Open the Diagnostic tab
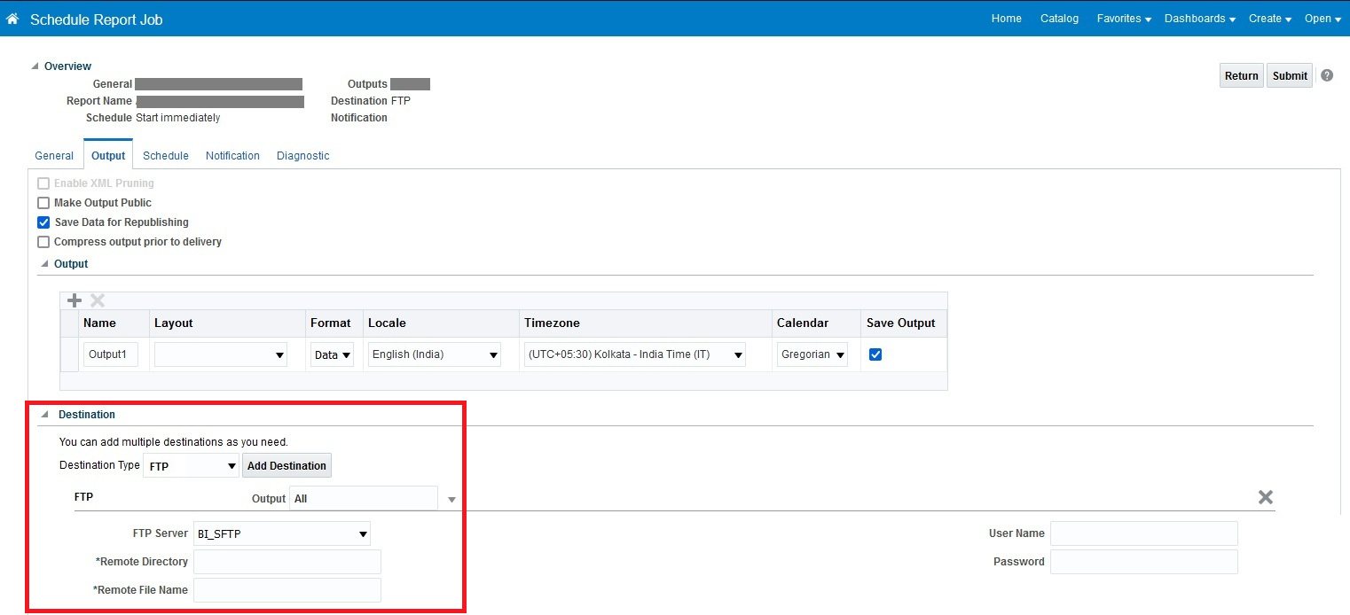Screen dimensions: 1350x615 pos(302,156)
